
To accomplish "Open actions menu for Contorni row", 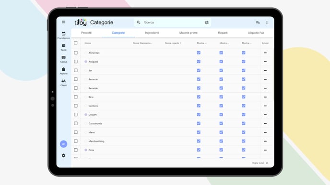I will [x=266, y=106].
